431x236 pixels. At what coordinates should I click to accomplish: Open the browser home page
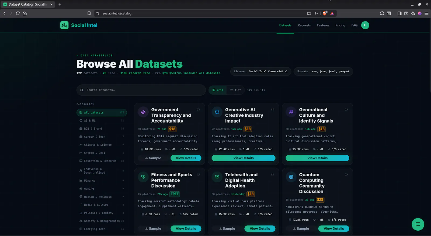click(25, 13)
